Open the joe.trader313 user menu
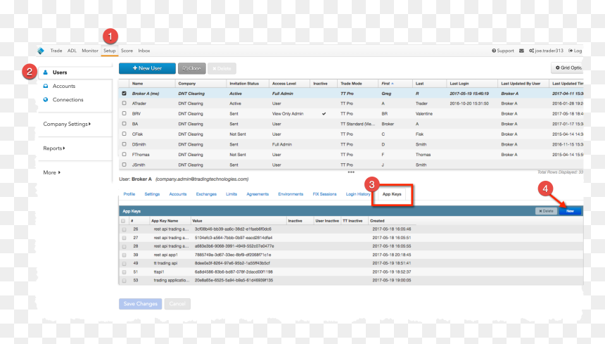 click(547, 51)
